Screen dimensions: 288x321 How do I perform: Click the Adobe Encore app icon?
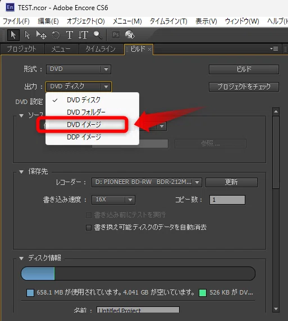[10, 7]
